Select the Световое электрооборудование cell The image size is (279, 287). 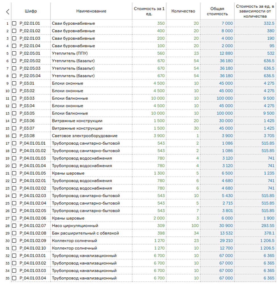(85, 136)
